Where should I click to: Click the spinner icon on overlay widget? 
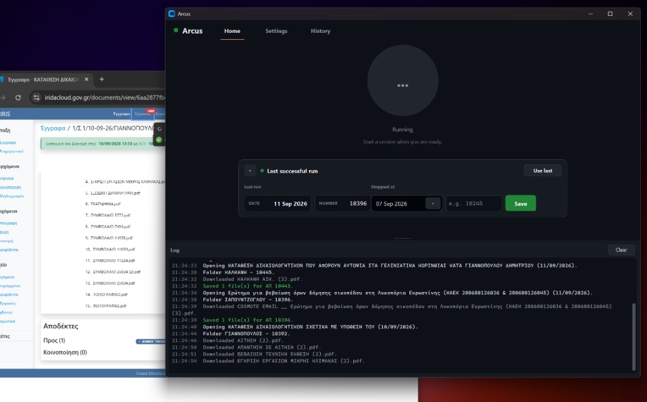tap(159, 129)
